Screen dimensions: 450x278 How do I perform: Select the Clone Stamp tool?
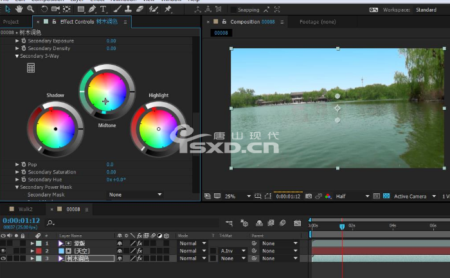pyautogui.click(x=128, y=9)
